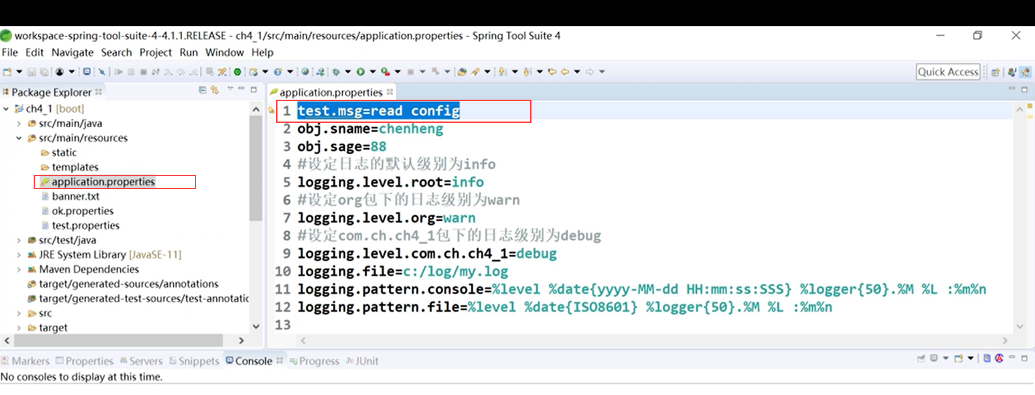Switch to the Markers tab
This screenshot has height=395, width=1035.
click(26, 361)
